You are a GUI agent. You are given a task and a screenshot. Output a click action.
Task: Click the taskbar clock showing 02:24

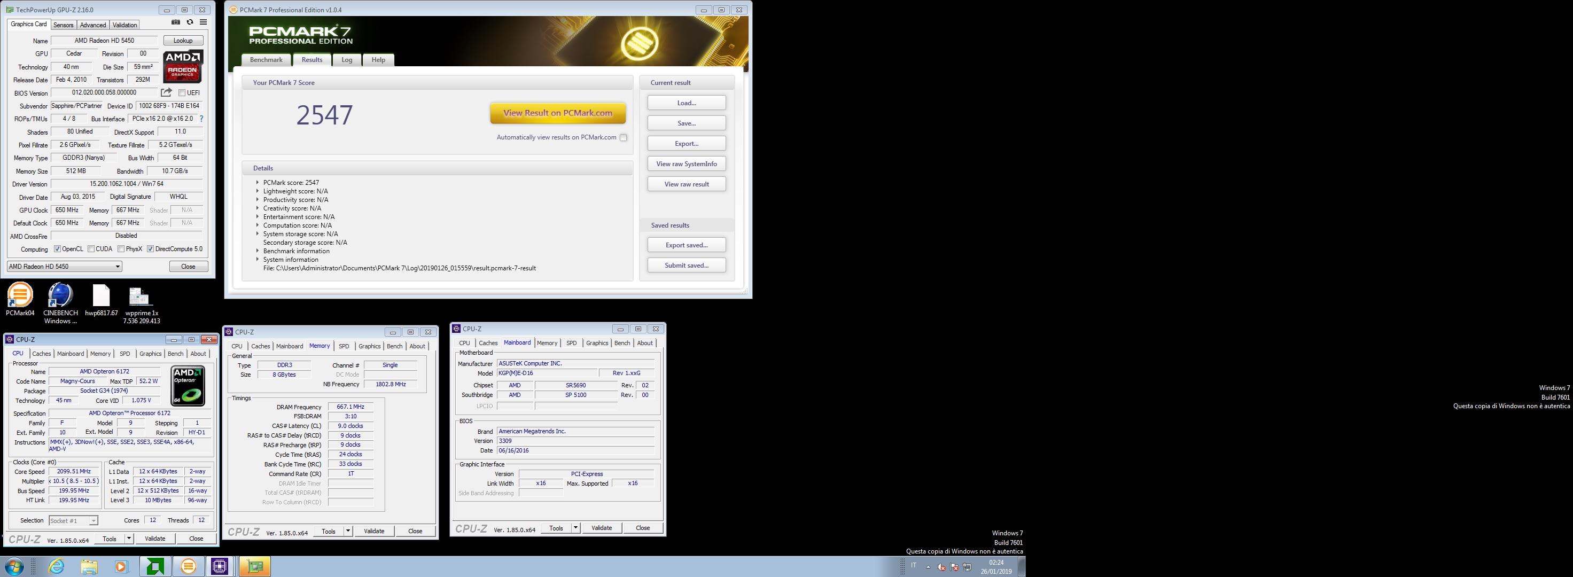996,567
